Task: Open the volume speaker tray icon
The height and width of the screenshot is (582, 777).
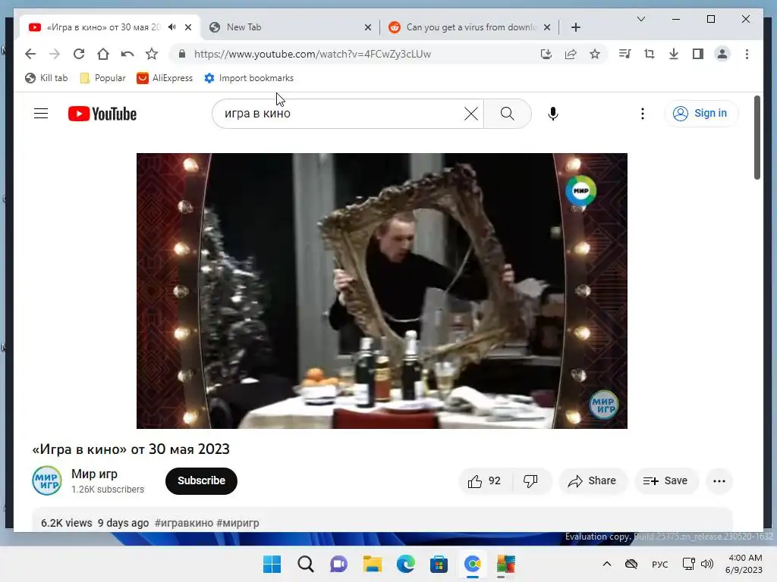Action: (x=707, y=564)
